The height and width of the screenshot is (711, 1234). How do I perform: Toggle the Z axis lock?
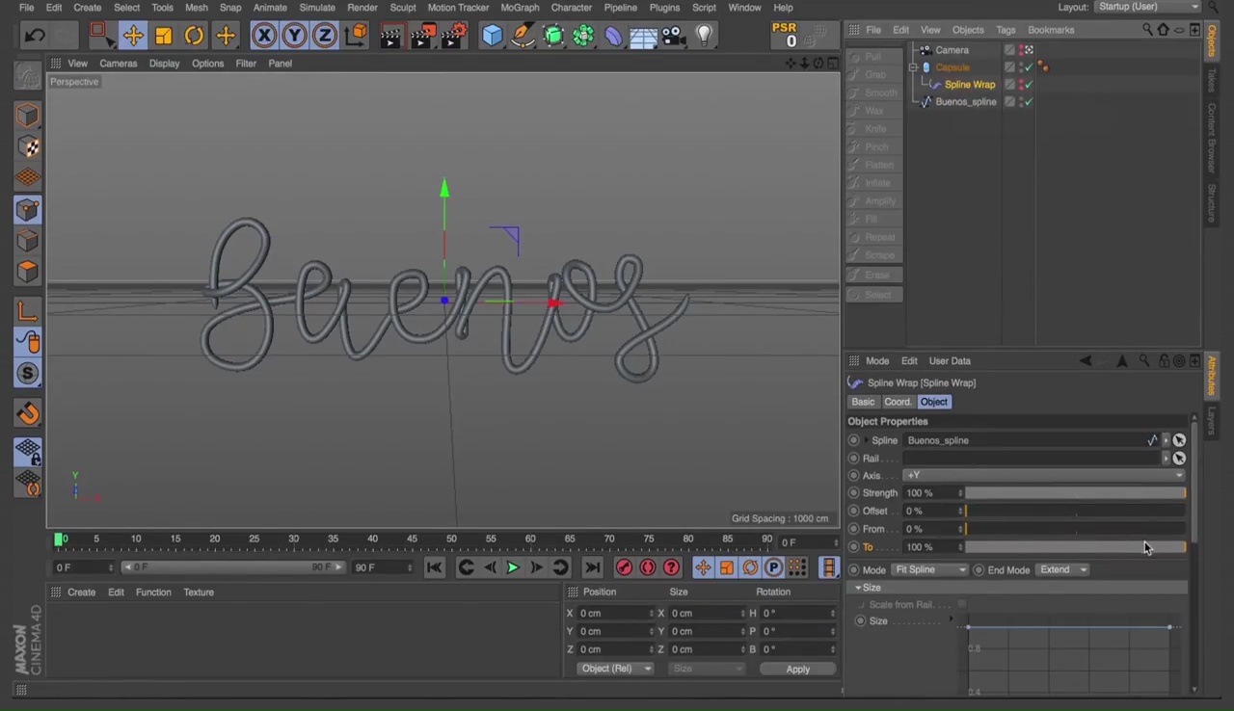325,37
